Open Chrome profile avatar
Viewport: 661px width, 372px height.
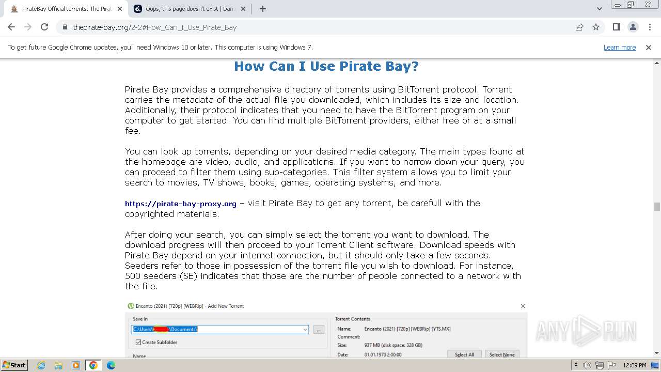[633, 27]
